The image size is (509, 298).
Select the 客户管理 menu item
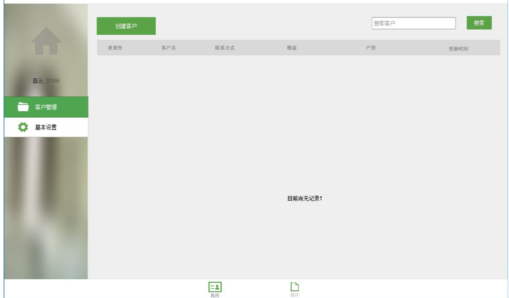tap(46, 107)
